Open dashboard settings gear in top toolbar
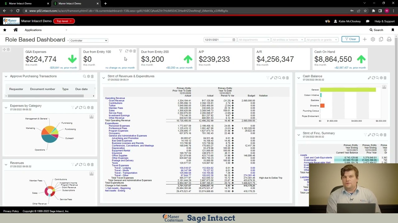Image resolution: width=398 pixels, height=223 pixels. coord(373,39)
